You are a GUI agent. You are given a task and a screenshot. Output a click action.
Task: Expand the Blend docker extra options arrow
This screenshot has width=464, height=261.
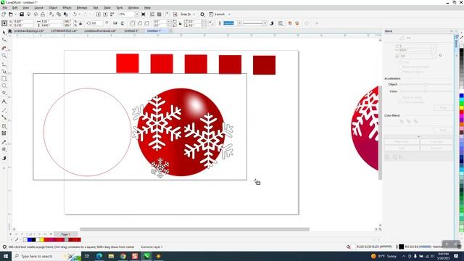pos(419,137)
